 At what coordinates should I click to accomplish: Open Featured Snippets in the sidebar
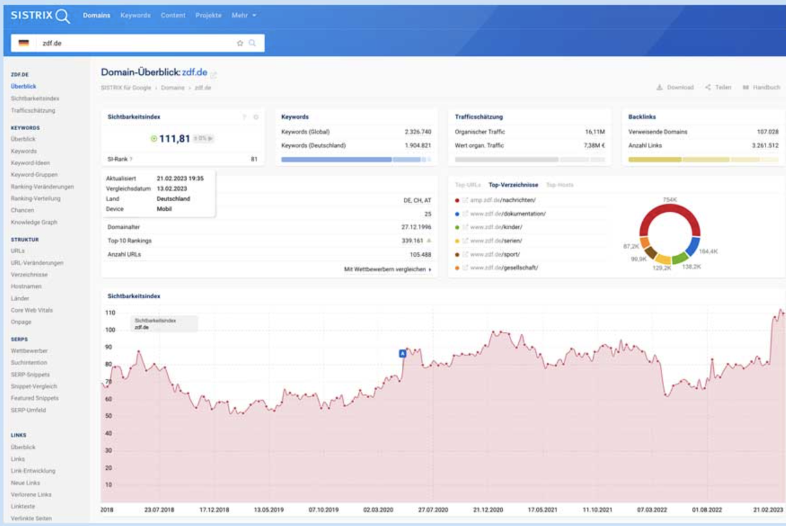click(35, 398)
